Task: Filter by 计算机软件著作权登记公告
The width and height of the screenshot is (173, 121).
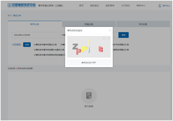Action: [x=45, y=45]
